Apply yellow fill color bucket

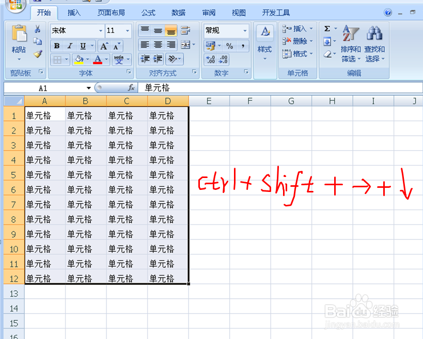(79, 59)
